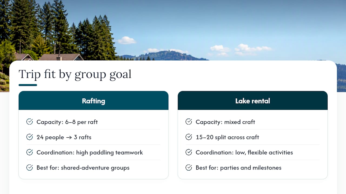This screenshot has height=194, width=346.
Task: Click the 15–20 split across craft line
Action: 227,137
